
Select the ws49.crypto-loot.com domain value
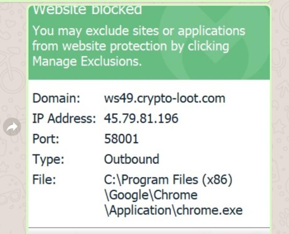[x=165, y=98]
